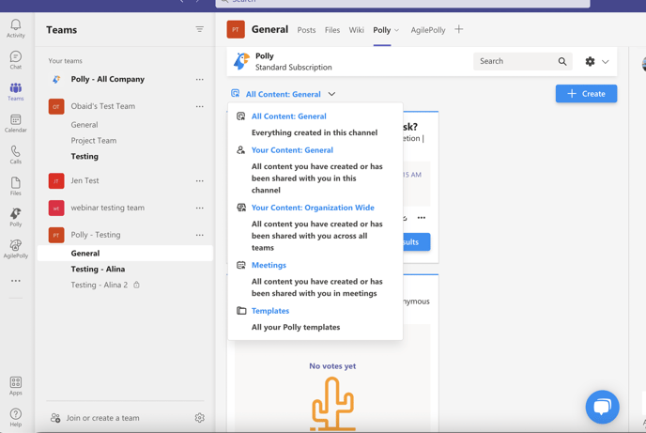Open more options for Polly - Testing

coord(200,235)
